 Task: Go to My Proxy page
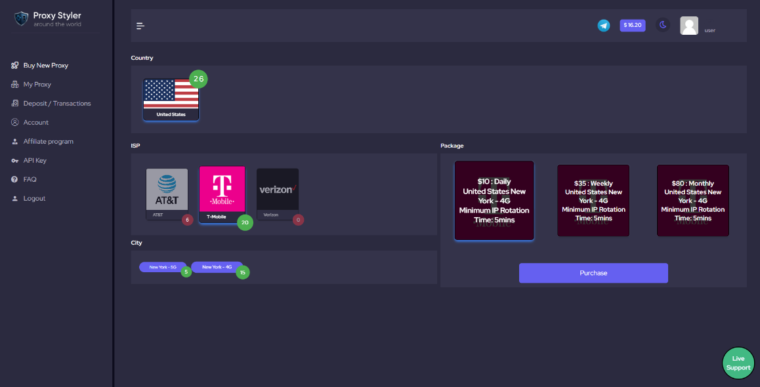37,84
